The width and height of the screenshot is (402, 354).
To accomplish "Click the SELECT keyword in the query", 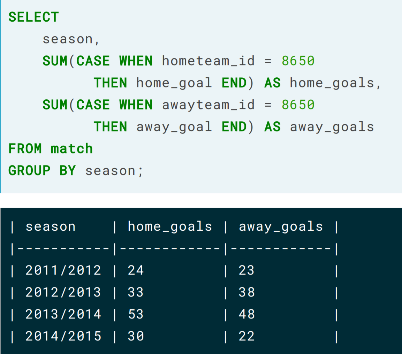I will coord(33,17).
